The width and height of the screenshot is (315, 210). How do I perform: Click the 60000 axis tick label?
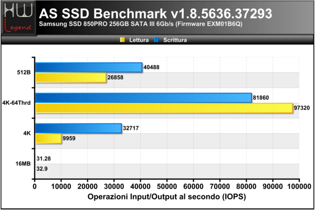[193, 187]
